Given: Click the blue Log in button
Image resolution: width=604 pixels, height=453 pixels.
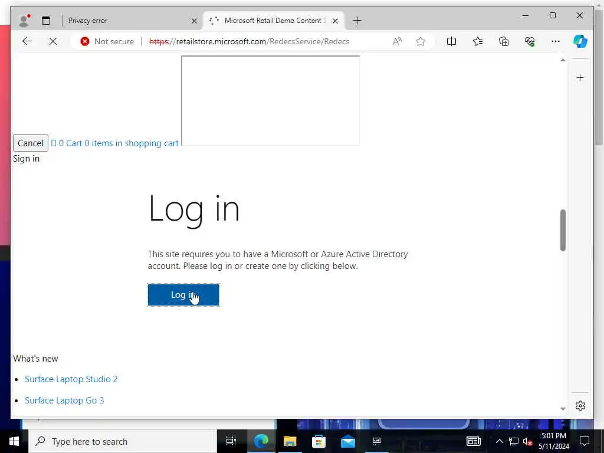Looking at the screenshot, I should click(x=183, y=295).
